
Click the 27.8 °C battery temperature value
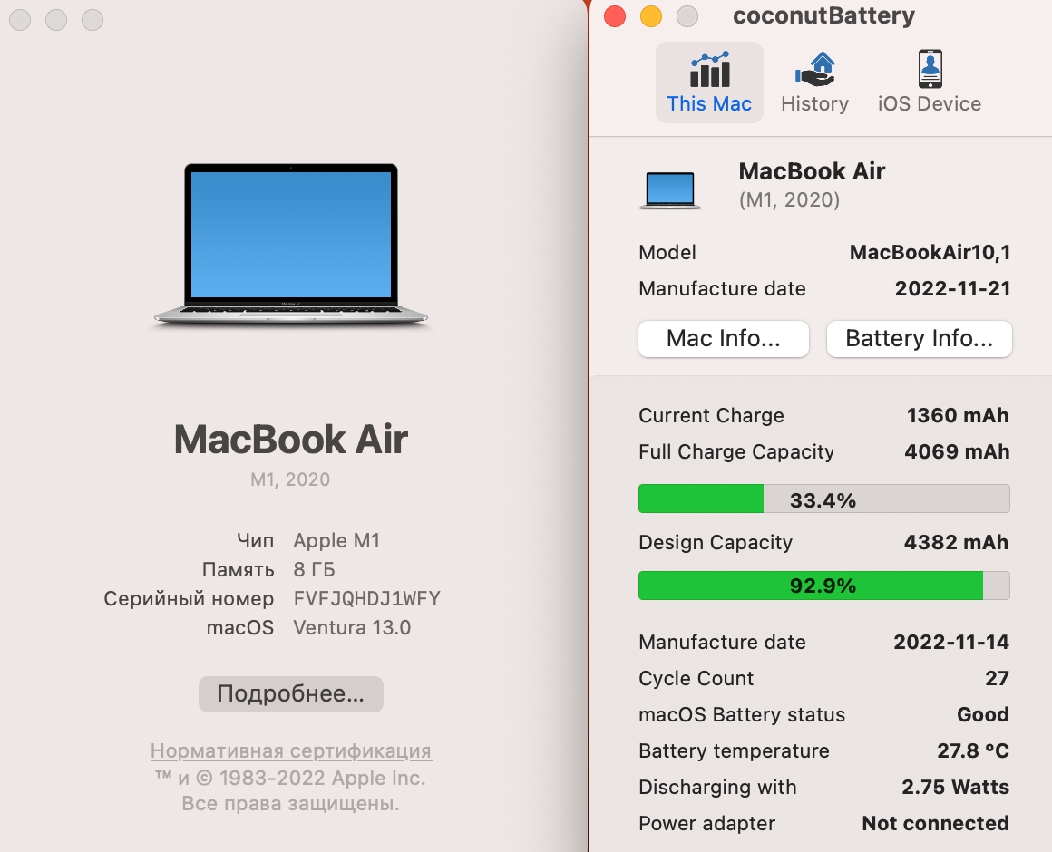point(973,750)
